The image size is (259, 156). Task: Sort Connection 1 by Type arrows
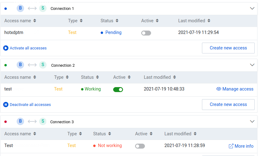(x=81, y=21)
